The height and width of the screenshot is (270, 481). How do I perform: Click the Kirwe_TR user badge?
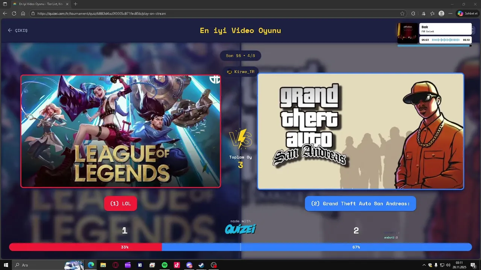click(241, 72)
